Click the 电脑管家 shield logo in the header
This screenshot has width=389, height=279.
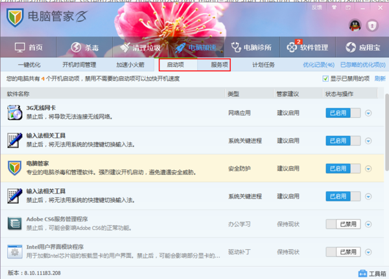point(15,17)
